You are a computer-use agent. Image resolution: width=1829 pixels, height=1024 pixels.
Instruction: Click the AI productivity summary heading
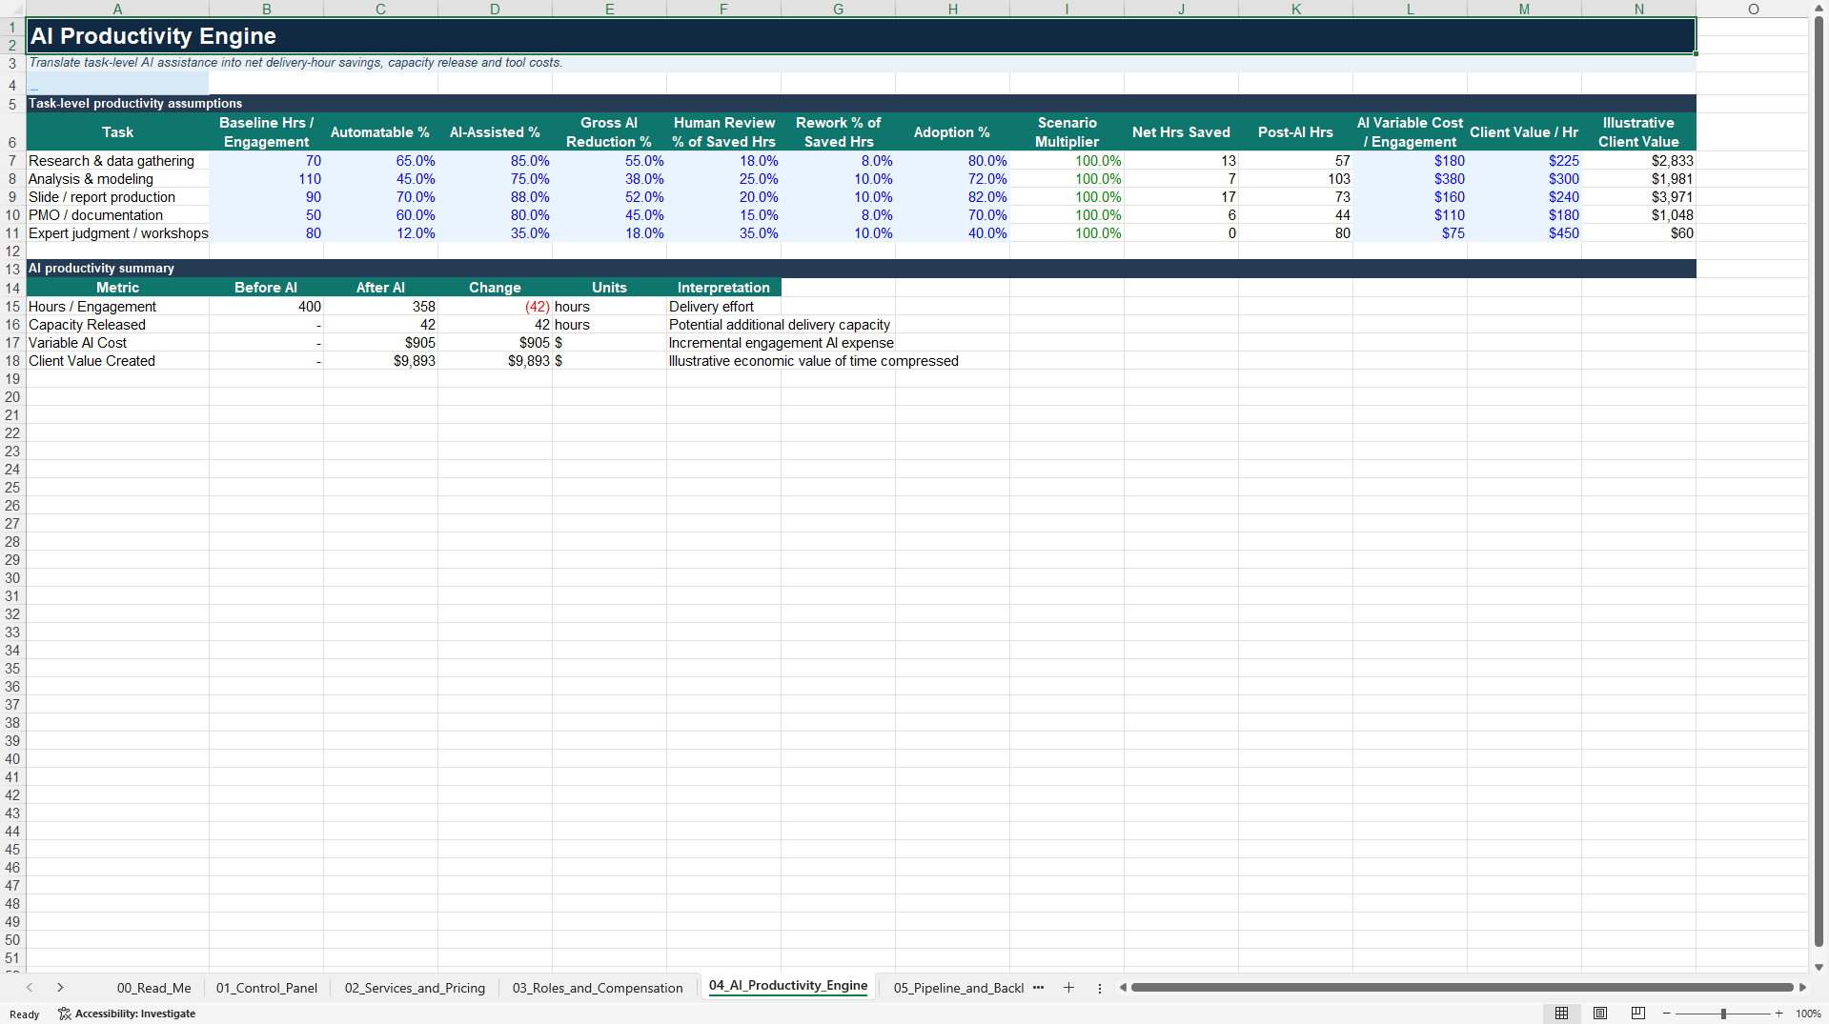pos(101,269)
